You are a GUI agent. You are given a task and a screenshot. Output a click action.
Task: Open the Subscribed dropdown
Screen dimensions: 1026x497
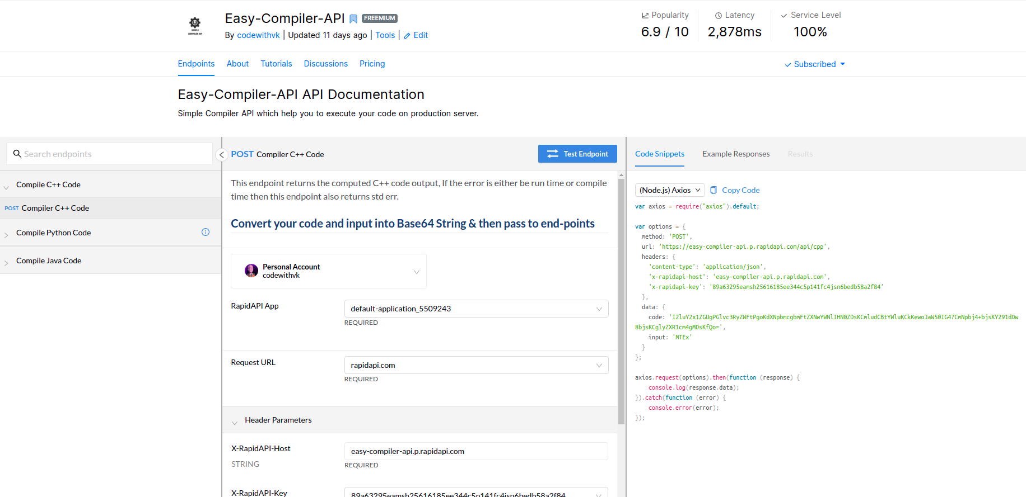(x=815, y=64)
